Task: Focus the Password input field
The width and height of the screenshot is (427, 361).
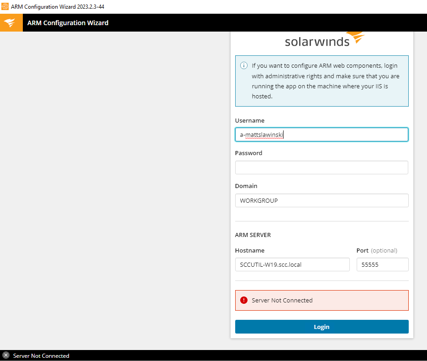Action: coord(322,167)
